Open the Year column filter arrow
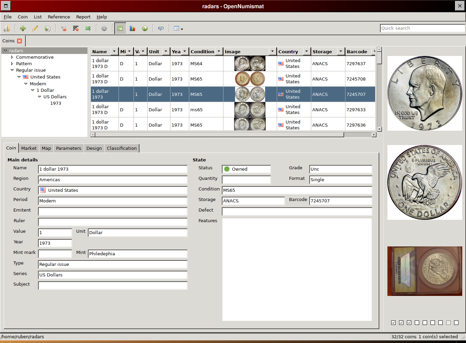Image resolution: width=466 pixels, height=343 pixels. point(184,52)
